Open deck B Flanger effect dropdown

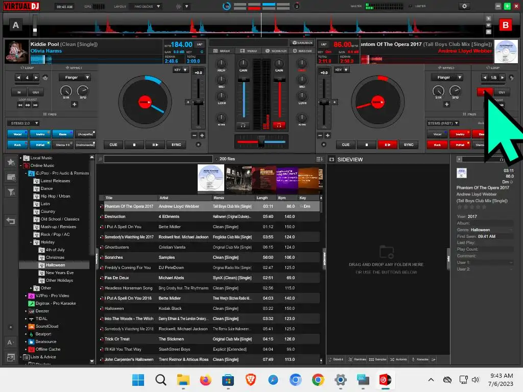click(x=446, y=78)
